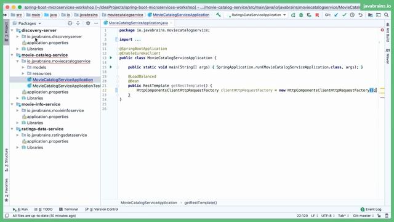Open Project Structure icon in toolbar
The height and width of the screenshot is (222, 394).
370,15
